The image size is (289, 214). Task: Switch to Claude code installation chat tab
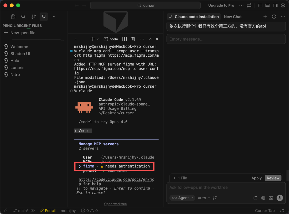194,17
